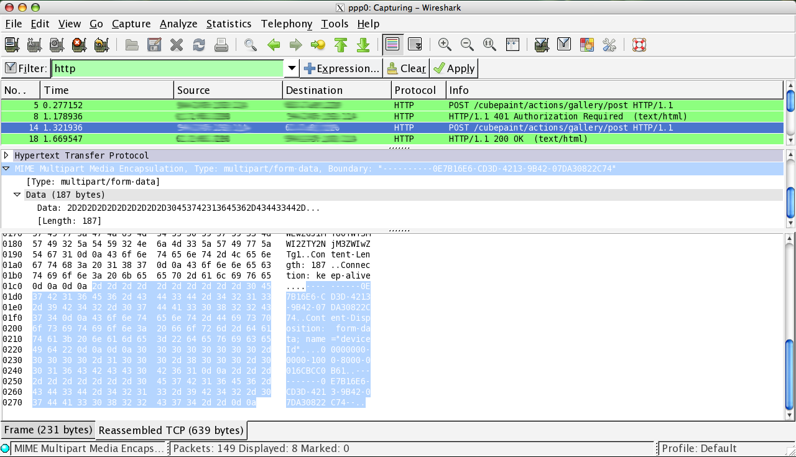This screenshot has width=796, height=457.
Task: Select packet 18 HTTP/1.1 200 OK
Action: pos(392,139)
